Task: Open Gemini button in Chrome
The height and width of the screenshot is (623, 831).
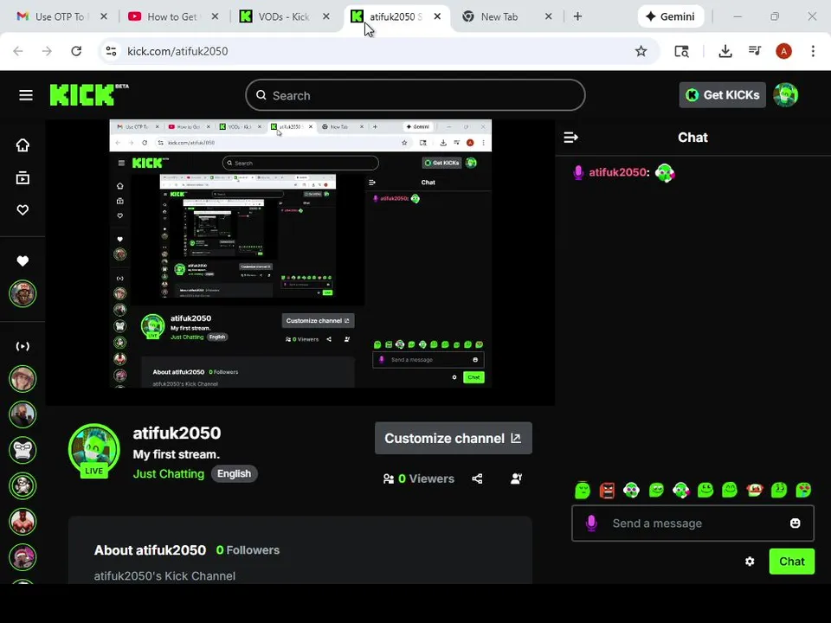Action: (x=671, y=17)
